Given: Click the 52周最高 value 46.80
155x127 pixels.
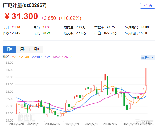Looking at the screenshot, I should pyautogui.click(x=145, y=27).
